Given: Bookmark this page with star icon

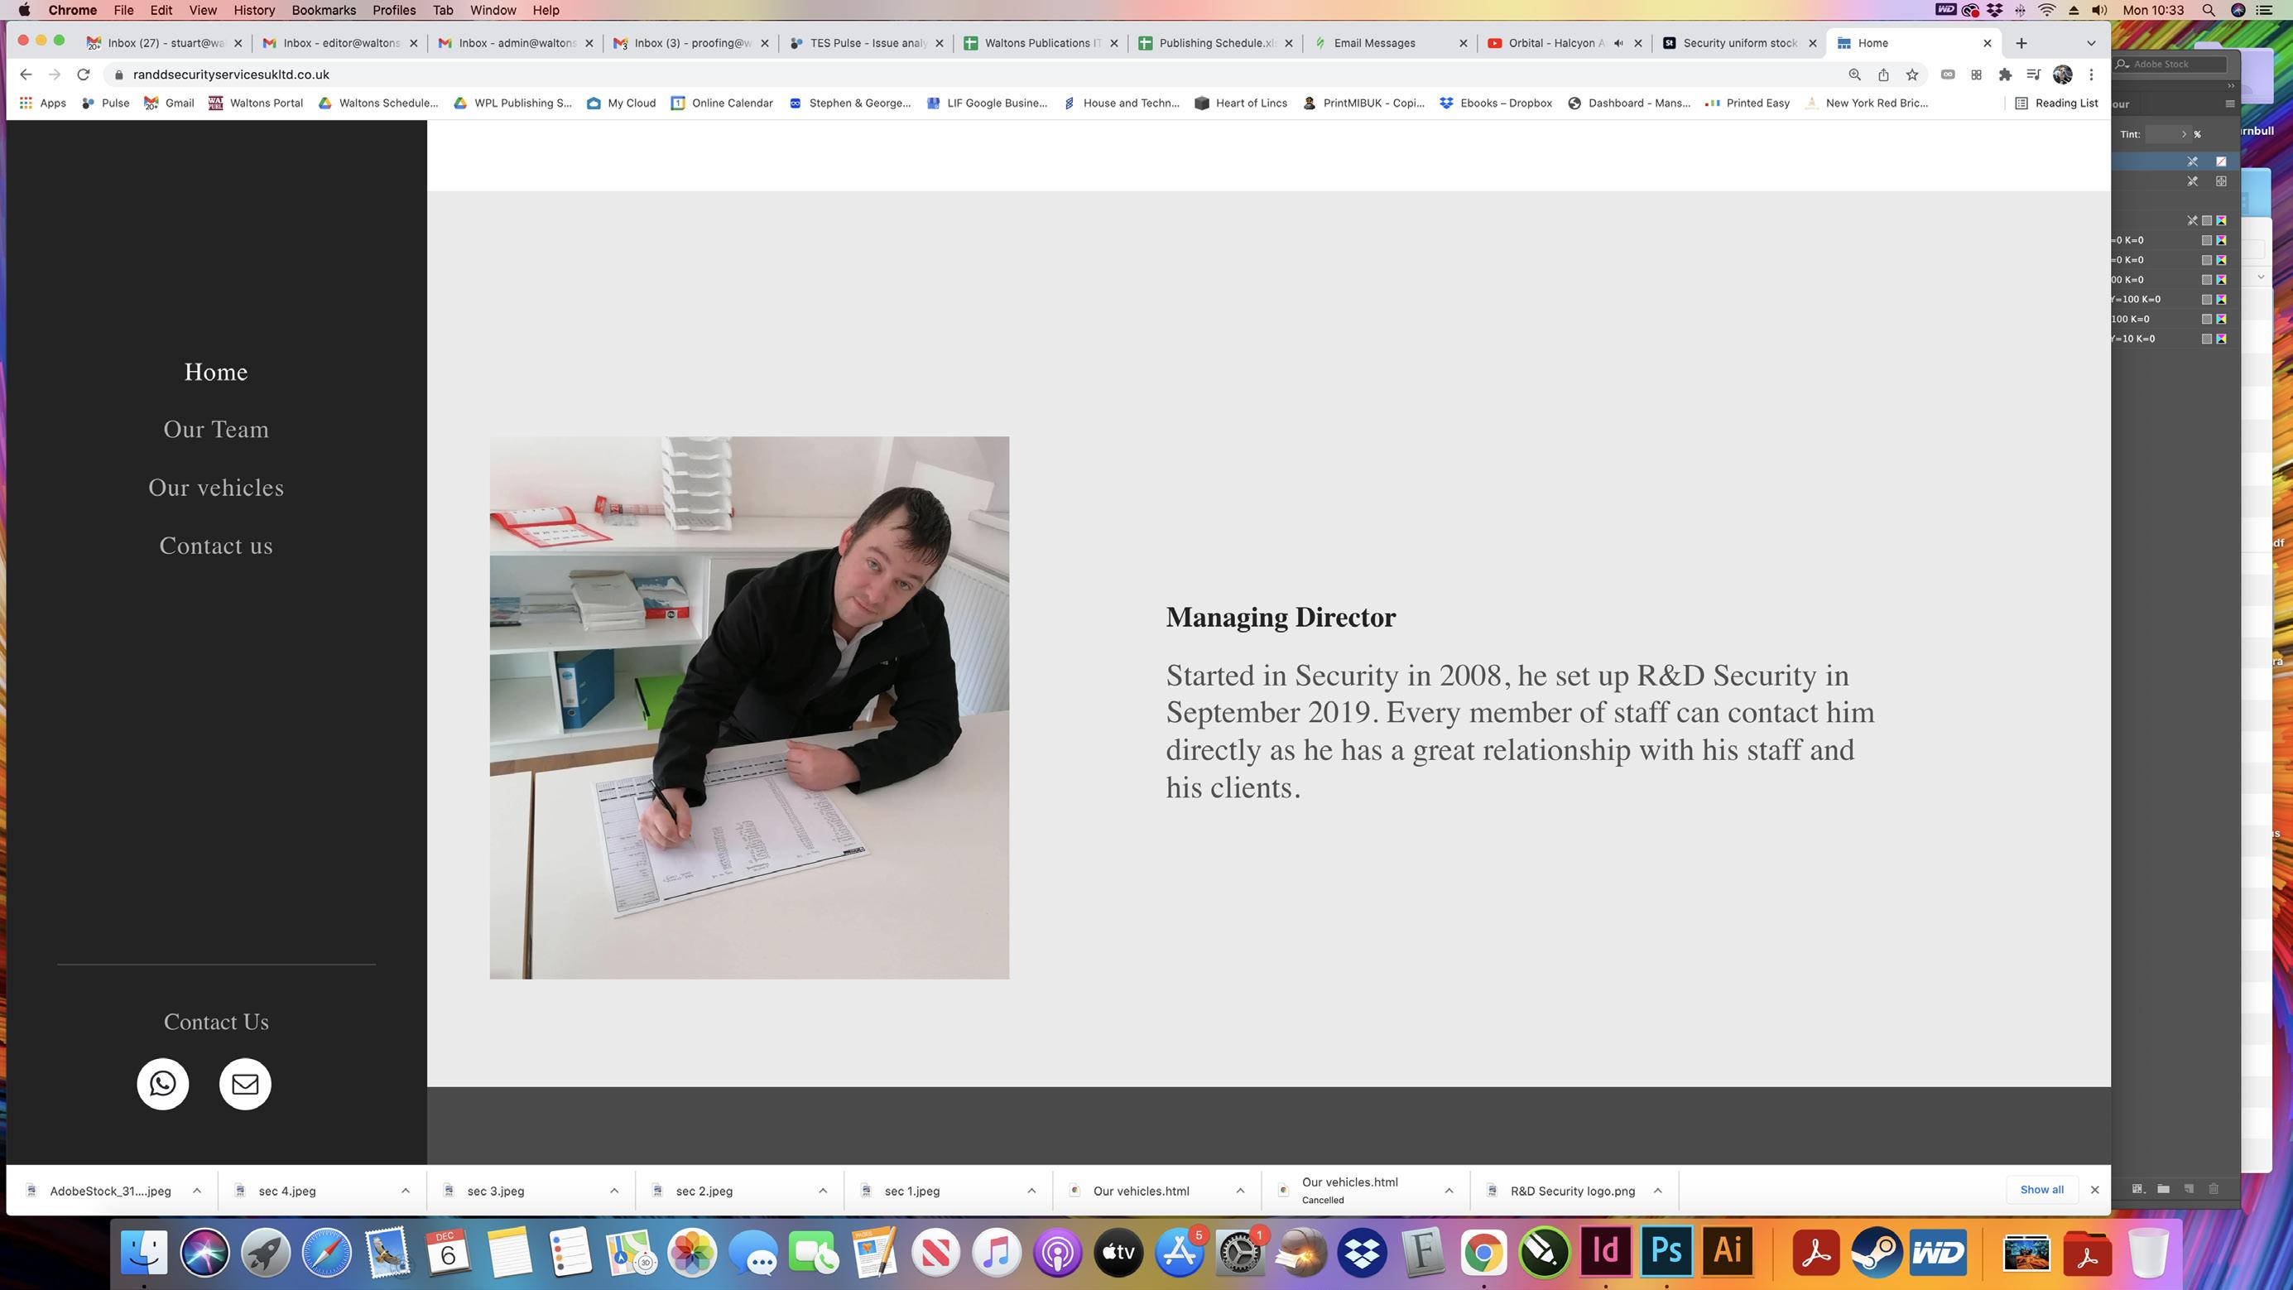Looking at the screenshot, I should 1912,75.
